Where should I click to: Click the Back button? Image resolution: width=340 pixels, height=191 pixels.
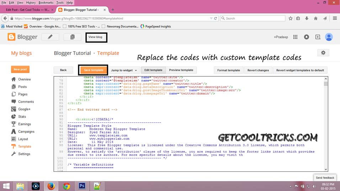[x=63, y=70]
